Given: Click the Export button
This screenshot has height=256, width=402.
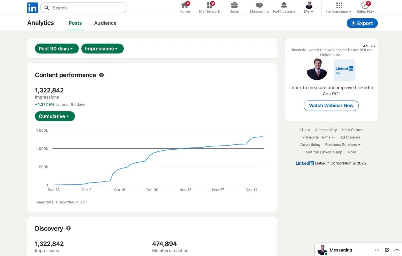Looking at the screenshot, I should point(362,23).
